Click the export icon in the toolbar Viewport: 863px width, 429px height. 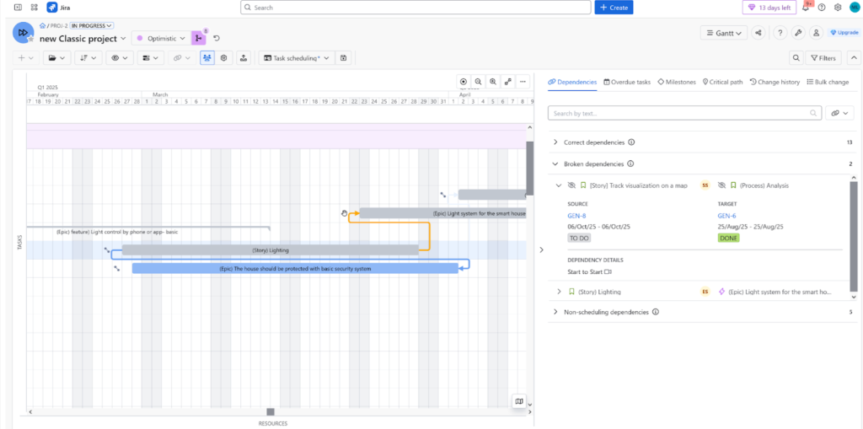coord(244,58)
